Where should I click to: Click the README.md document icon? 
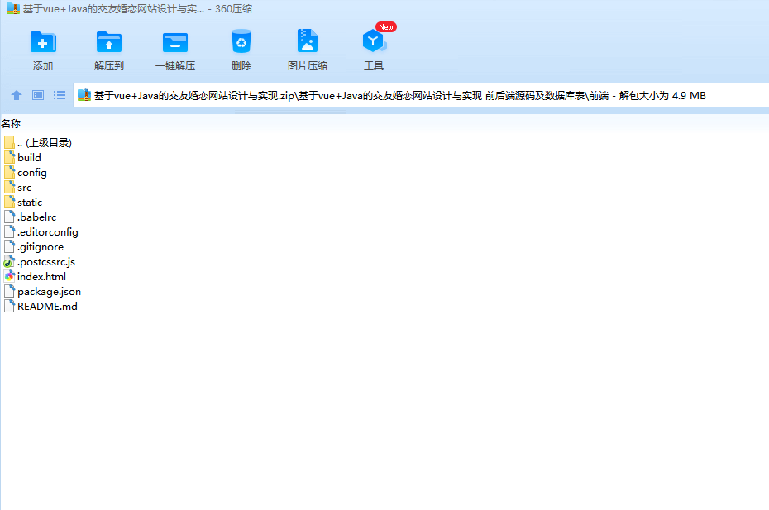pyautogui.click(x=9, y=306)
